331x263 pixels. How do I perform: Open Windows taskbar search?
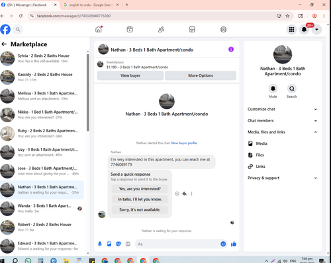click(15, 260)
